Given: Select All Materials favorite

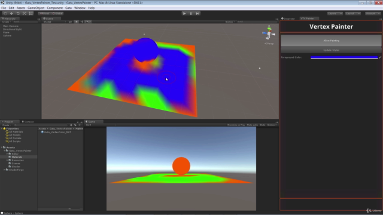Looking at the screenshot, I should 14,132.
